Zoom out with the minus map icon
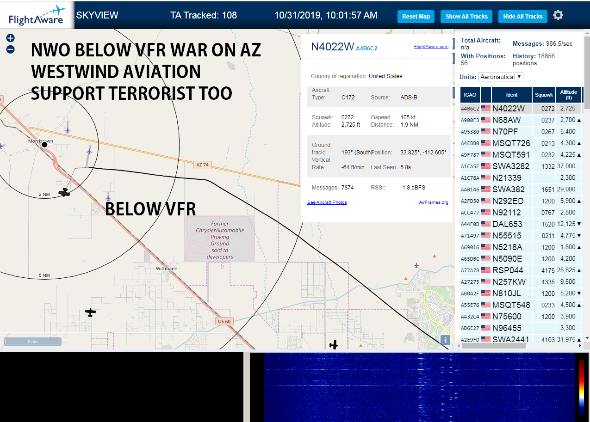Image resolution: width=590 pixels, height=422 pixels. click(10, 49)
